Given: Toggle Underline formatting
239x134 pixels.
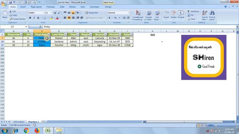Looking at the screenshot, I should click(x=38, y=18).
